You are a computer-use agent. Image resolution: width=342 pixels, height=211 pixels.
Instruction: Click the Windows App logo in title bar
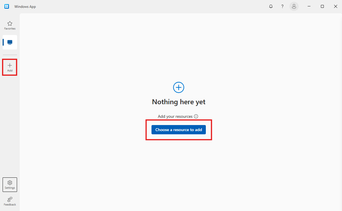point(6,6)
